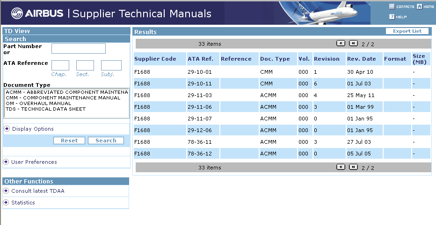Go to previous page using arrow below results table
Screen dimensions: 436x225
coord(341,167)
